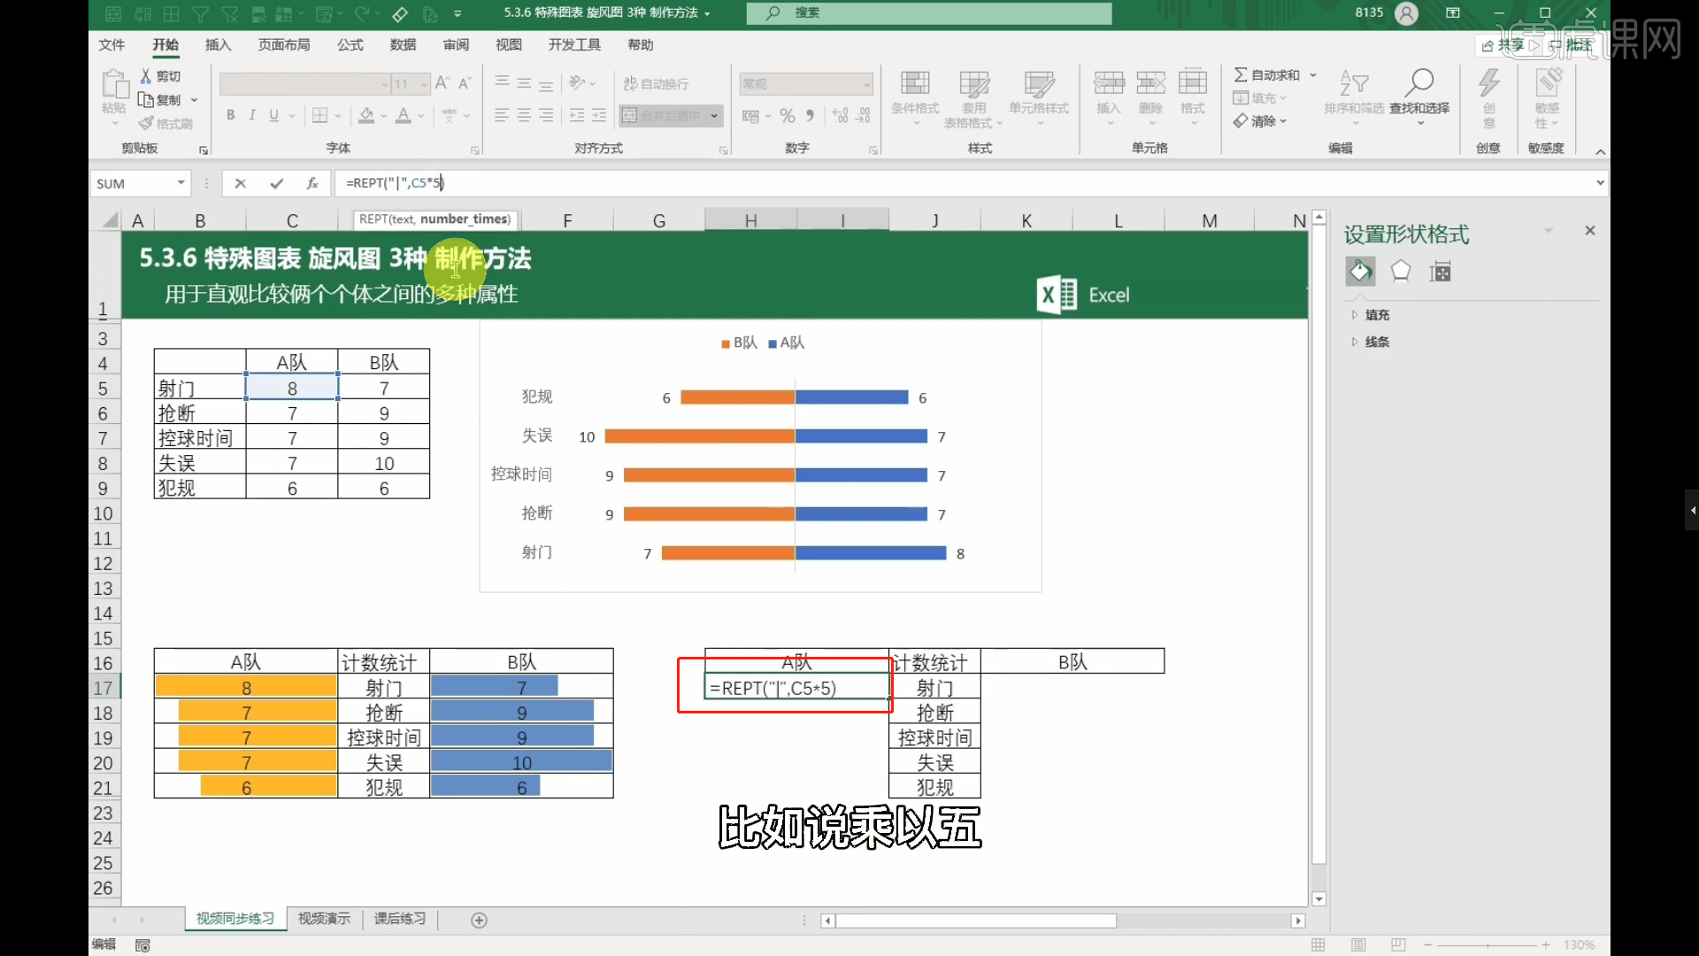Click the percent style icon

[x=788, y=116]
